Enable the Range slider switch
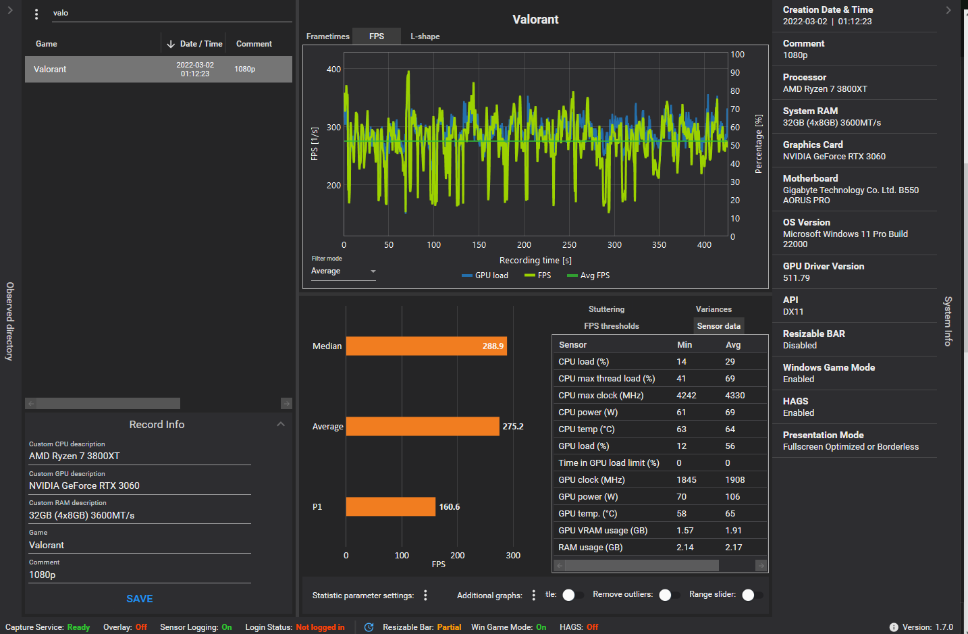Image resolution: width=968 pixels, height=634 pixels. 752,595
